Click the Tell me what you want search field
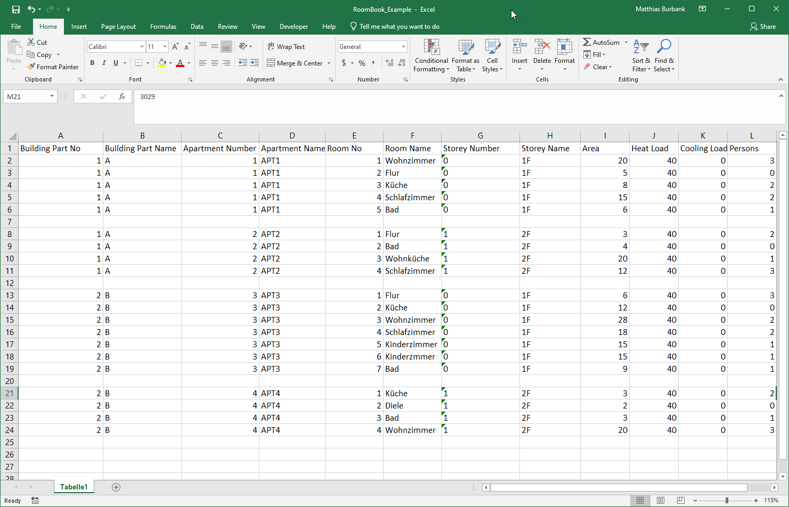 point(399,27)
